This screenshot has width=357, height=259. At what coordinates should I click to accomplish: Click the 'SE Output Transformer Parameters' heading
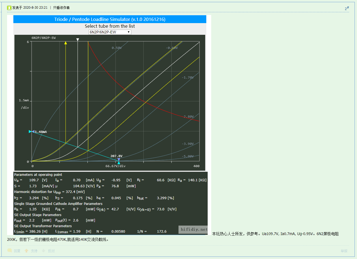click(x=43, y=226)
